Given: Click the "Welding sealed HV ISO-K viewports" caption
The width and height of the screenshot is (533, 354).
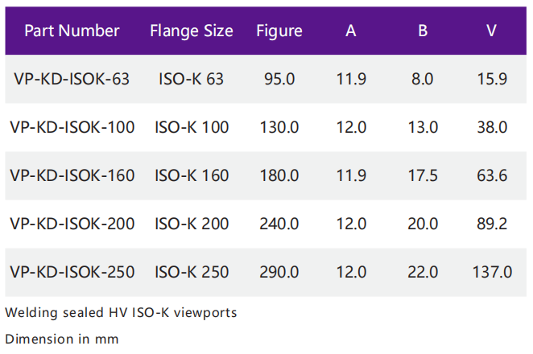Looking at the screenshot, I should [121, 313].
